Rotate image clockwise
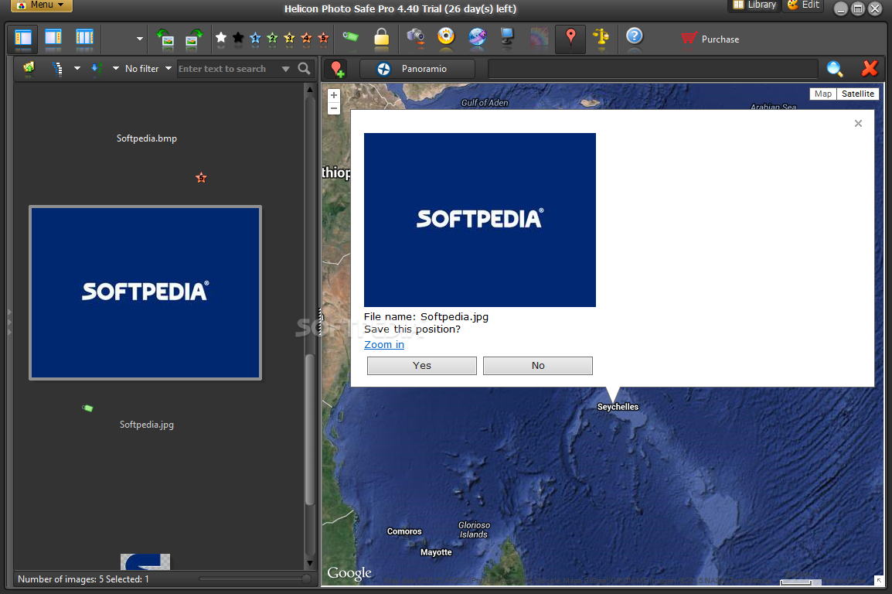This screenshot has height=594, width=892. tap(194, 38)
